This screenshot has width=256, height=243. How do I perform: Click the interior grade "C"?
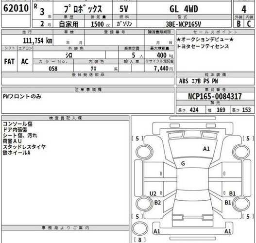click(249, 24)
